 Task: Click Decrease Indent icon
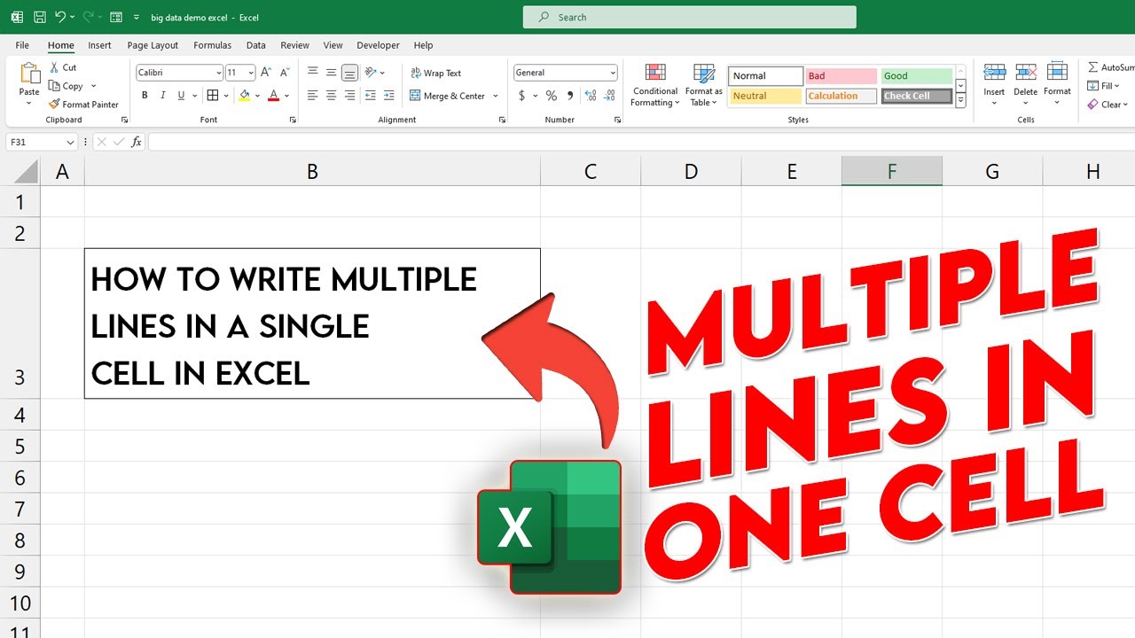371,96
